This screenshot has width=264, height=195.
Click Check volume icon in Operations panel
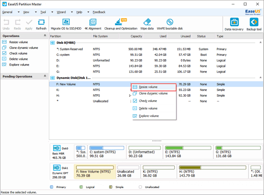point(4,53)
